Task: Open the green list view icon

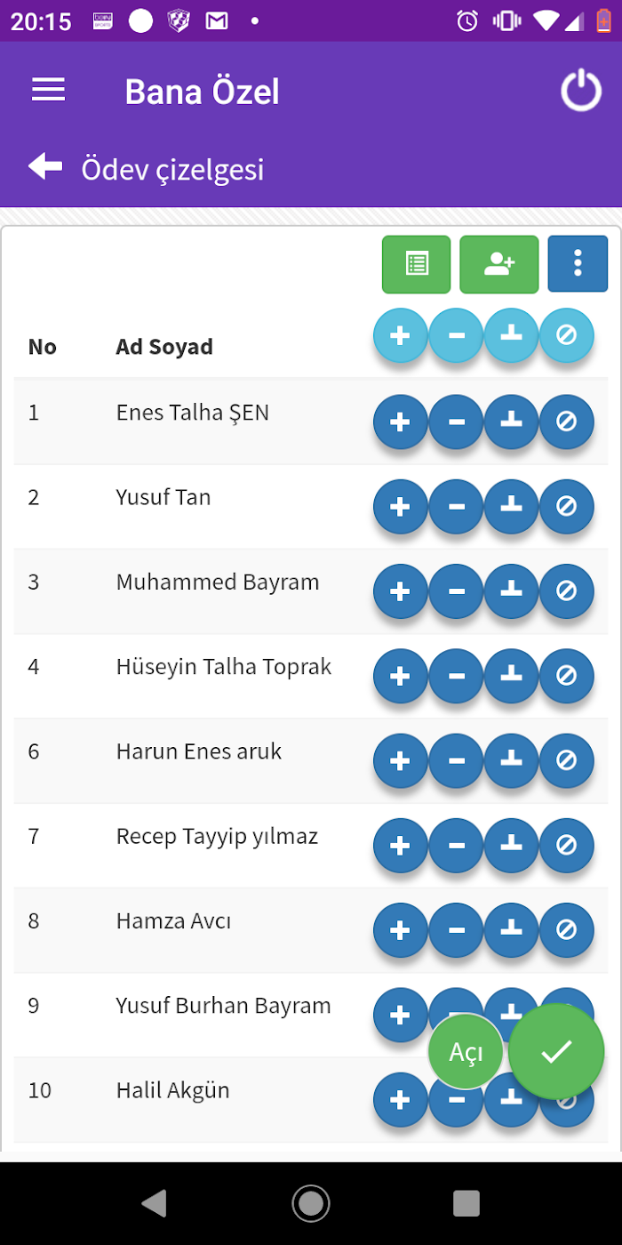Action: [x=416, y=264]
